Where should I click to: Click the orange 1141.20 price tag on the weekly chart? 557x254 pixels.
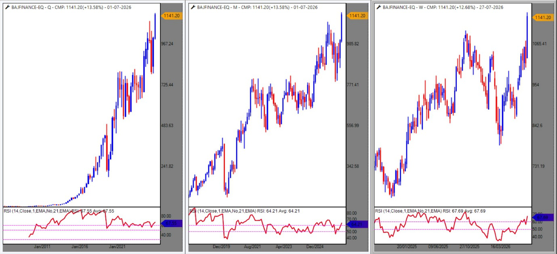542,17
